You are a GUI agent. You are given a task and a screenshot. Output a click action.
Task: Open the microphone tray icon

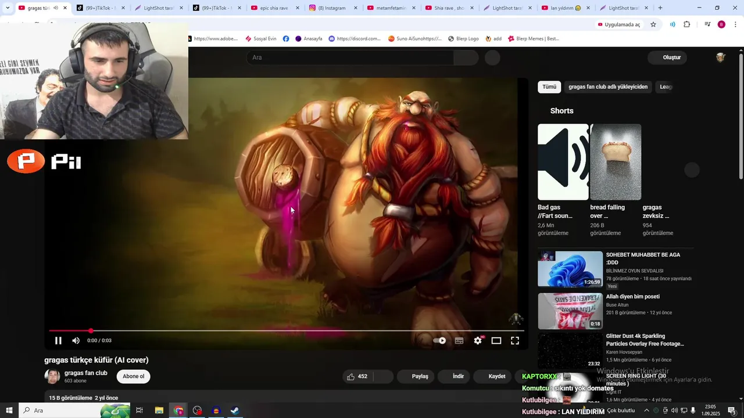point(693,410)
